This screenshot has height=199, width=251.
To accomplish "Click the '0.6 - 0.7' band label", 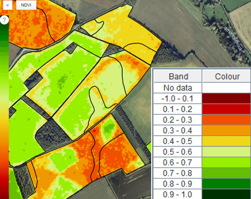I will tap(178, 162).
